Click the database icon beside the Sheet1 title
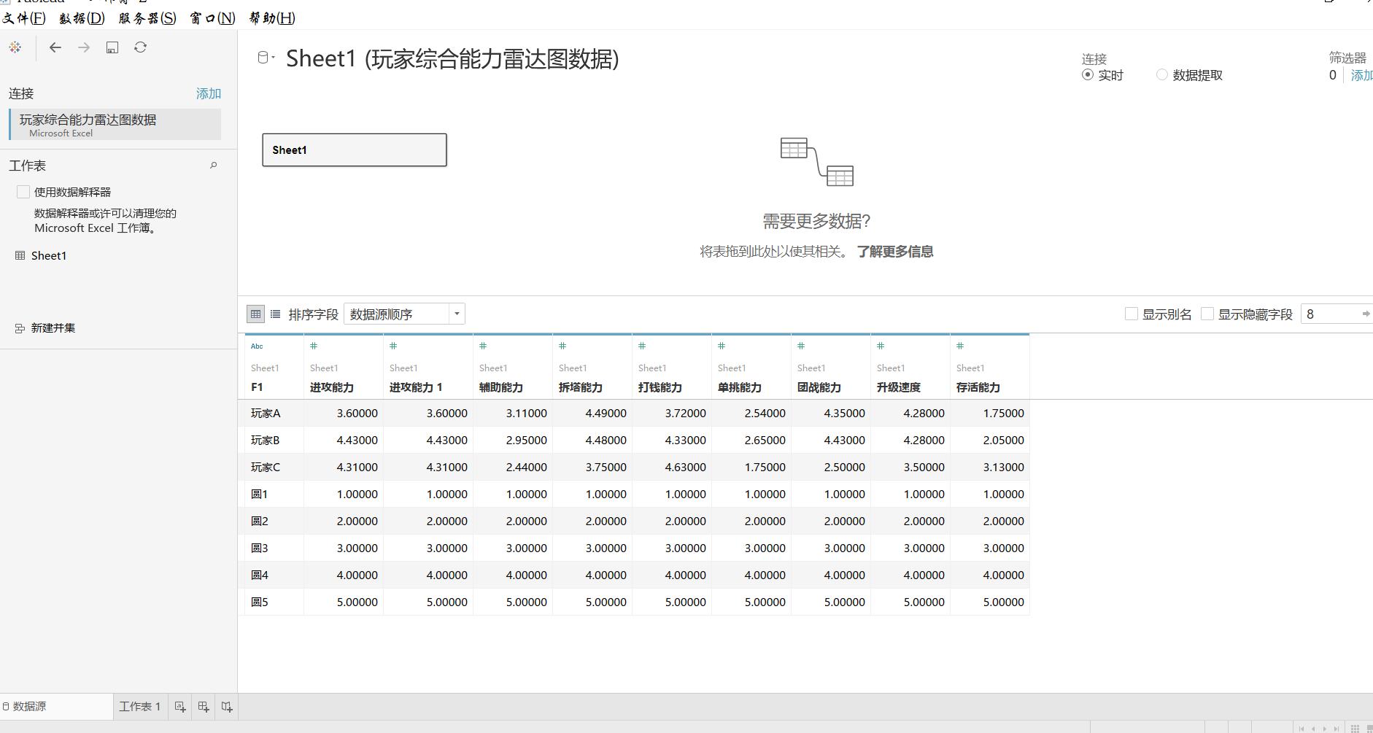Image resolution: width=1373 pixels, height=733 pixels. point(263,58)
